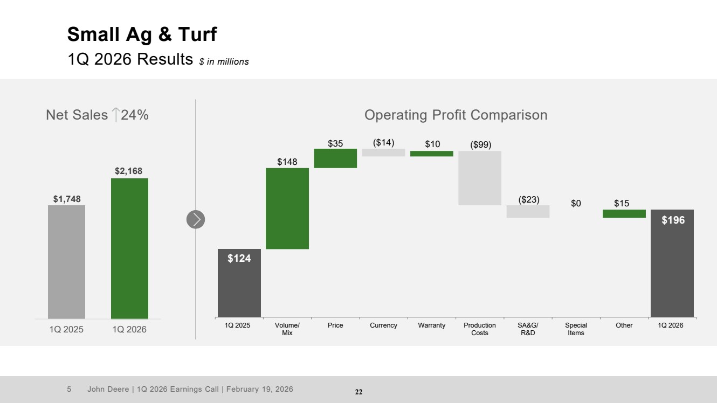717x403 pixels.
Task: Click the green Other bar
Action: (624, 214)
